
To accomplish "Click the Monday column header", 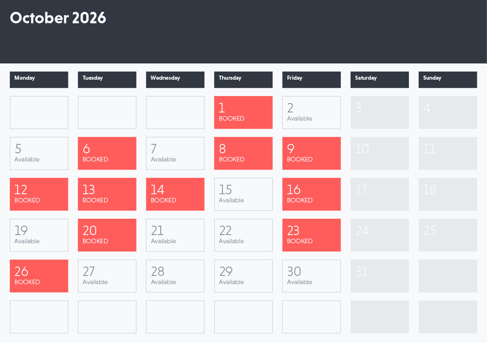I will (39, 80).
